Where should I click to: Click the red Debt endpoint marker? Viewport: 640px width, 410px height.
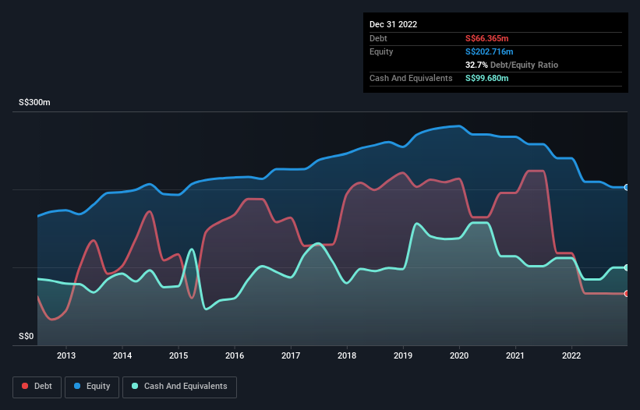point(627,294)
